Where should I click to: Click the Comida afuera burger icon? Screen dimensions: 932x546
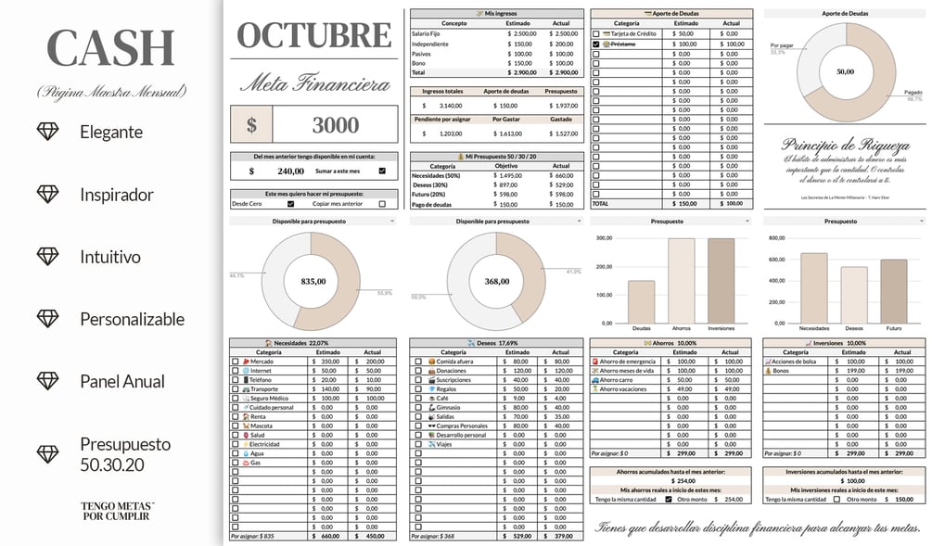point(431,362)
